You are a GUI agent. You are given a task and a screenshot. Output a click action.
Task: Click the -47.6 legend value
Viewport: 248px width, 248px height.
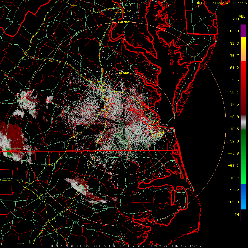[233, 153]
